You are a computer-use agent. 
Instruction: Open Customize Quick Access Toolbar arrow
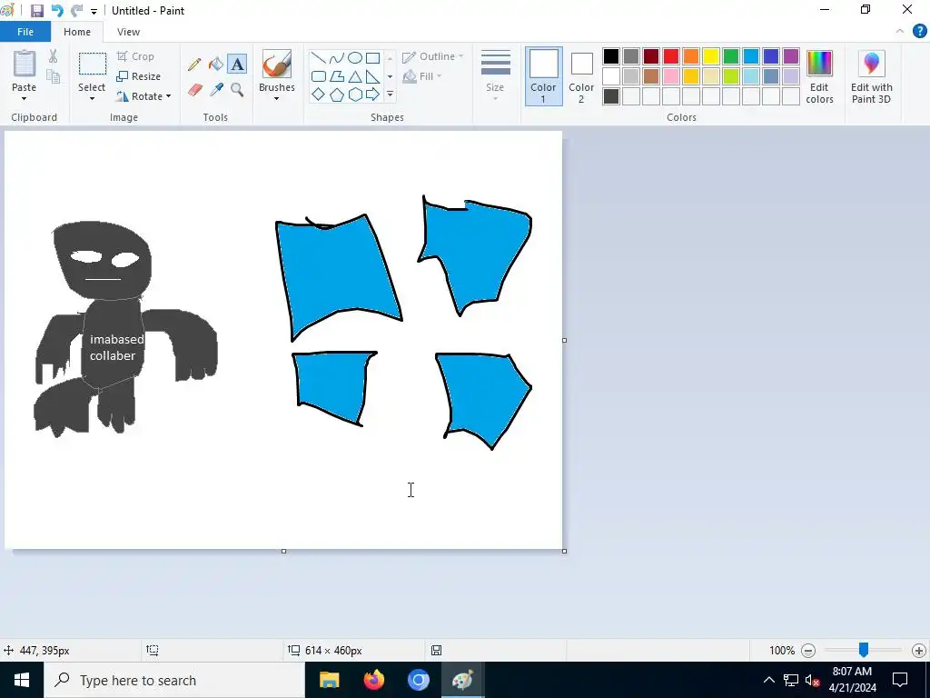pos(94,11)
